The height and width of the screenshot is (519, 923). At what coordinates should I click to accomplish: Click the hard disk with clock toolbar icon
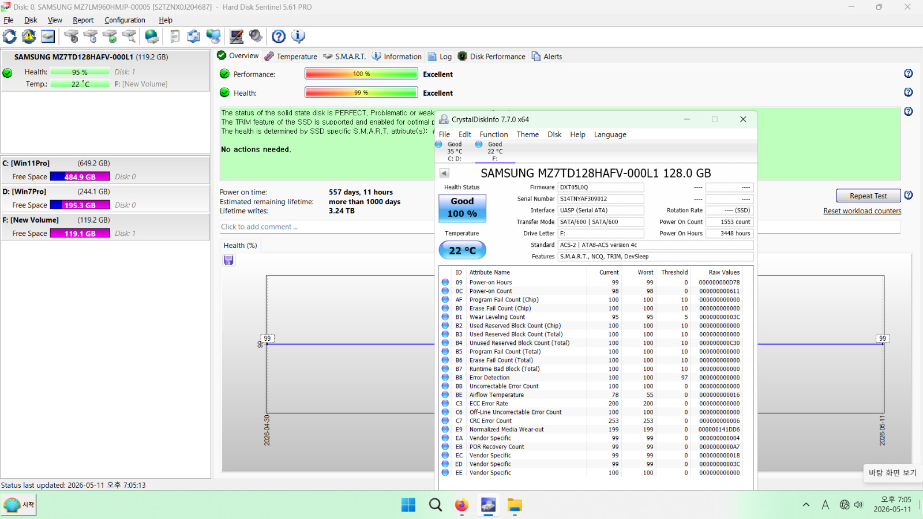tap(91, 36)
